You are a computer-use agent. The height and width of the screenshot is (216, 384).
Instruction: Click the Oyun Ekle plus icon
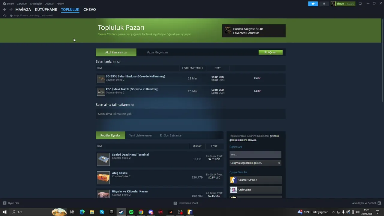[5, 203]
